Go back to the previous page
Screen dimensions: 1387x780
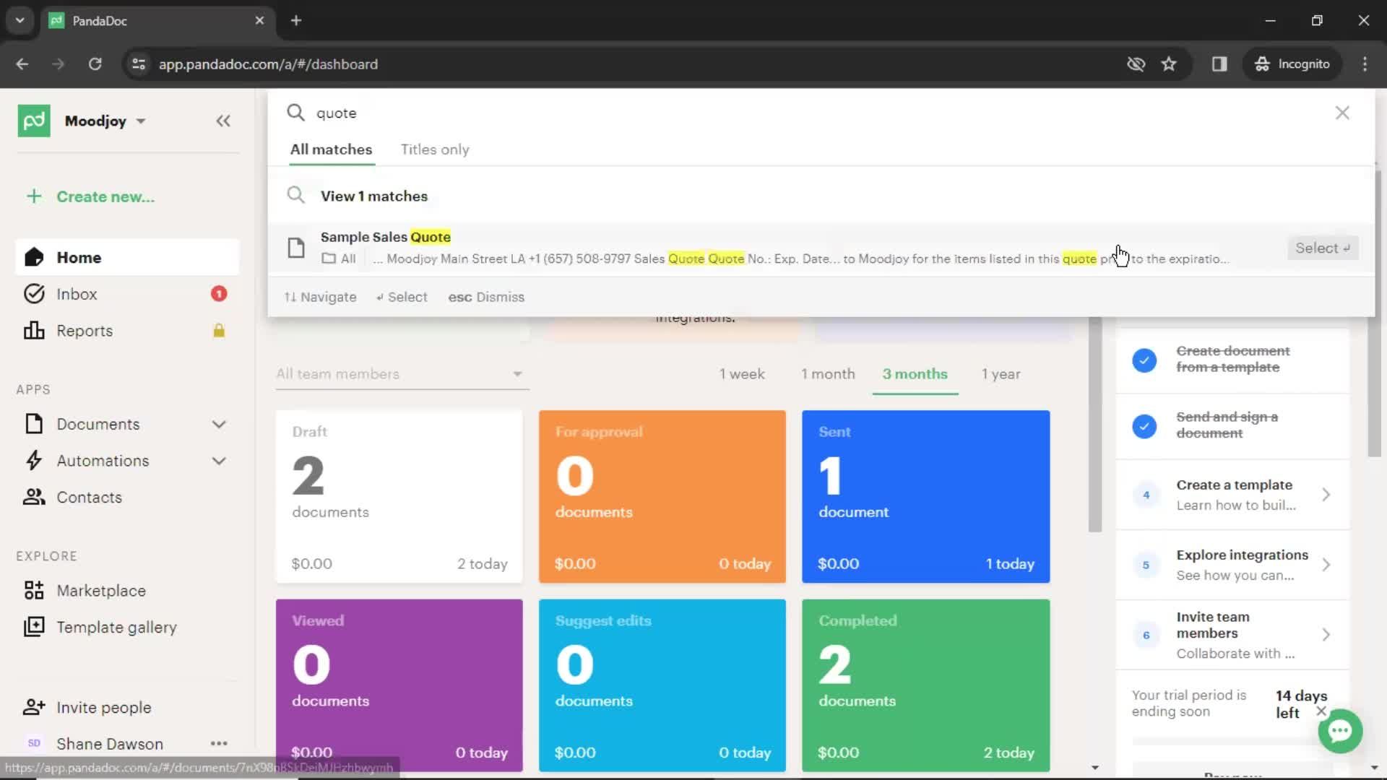pyautogui.click(x=22, y=64)
